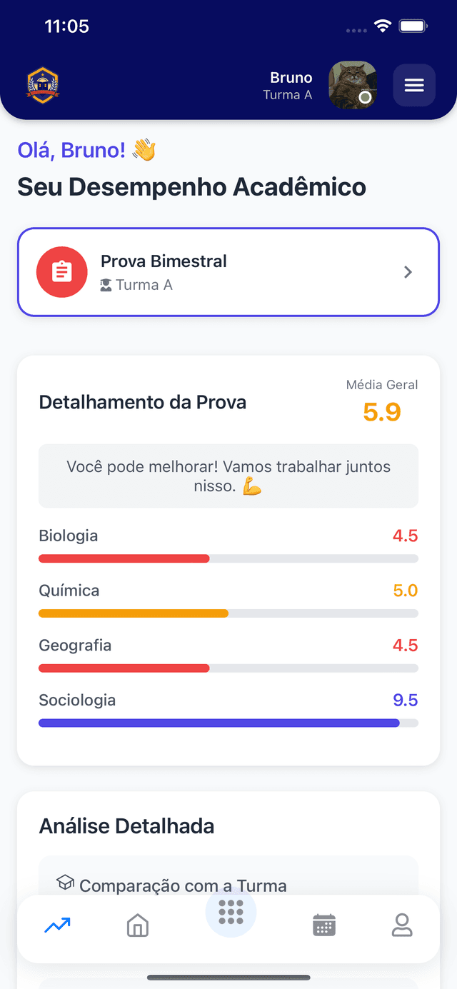Tap the Biologia progress bar

(228, 558)
